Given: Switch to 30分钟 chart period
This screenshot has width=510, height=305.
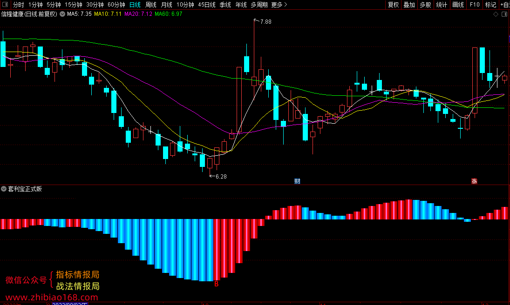Looking at the screenshot, I should tap(95, 5).
